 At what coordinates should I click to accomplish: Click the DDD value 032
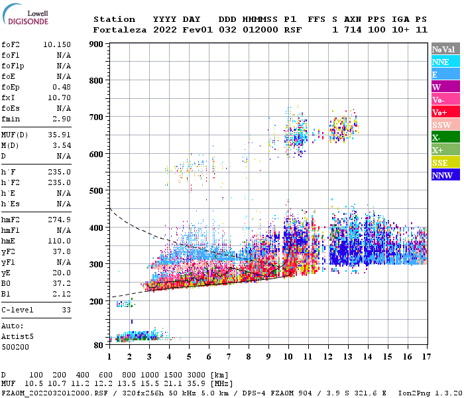[227, 30]
